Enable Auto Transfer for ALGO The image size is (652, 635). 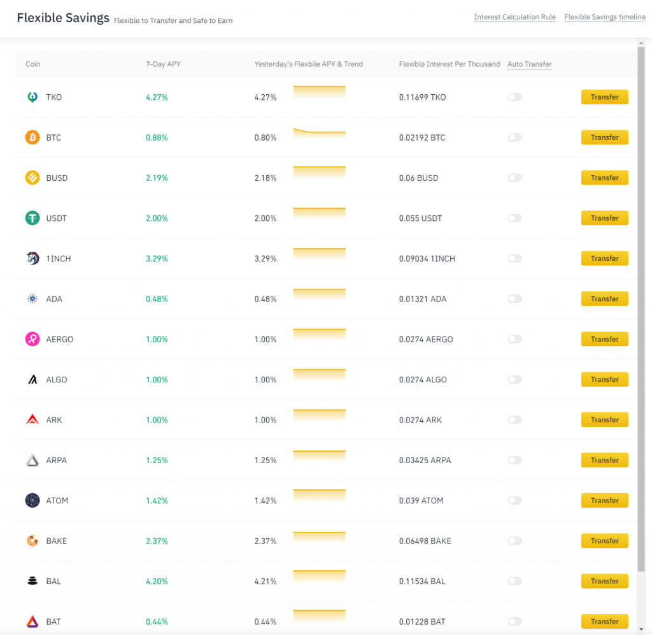click(514, 379)
